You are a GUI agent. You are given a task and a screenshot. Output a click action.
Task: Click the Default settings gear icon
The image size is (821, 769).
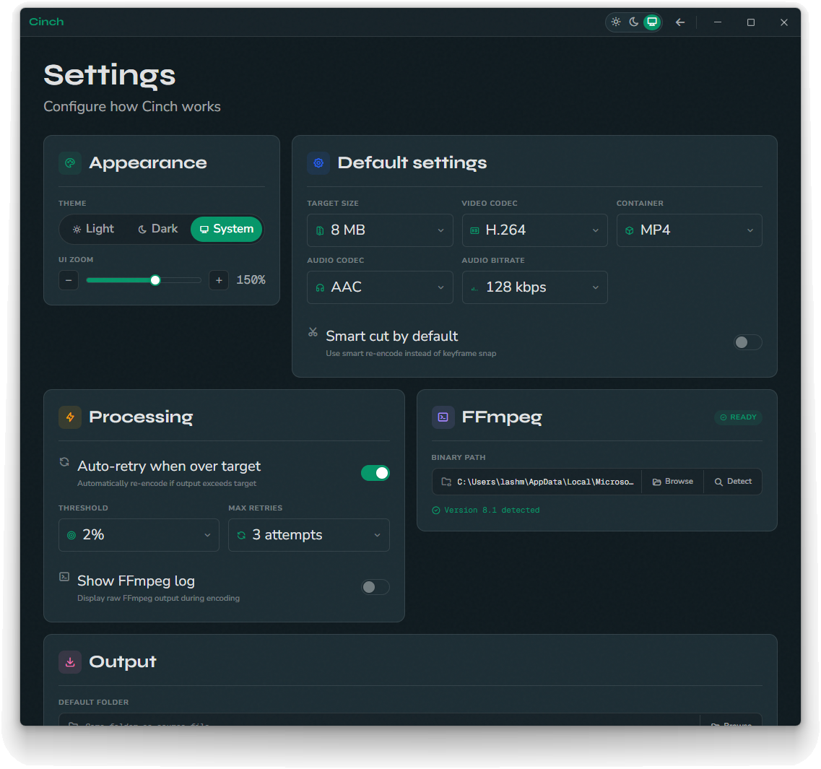point(318,163)
